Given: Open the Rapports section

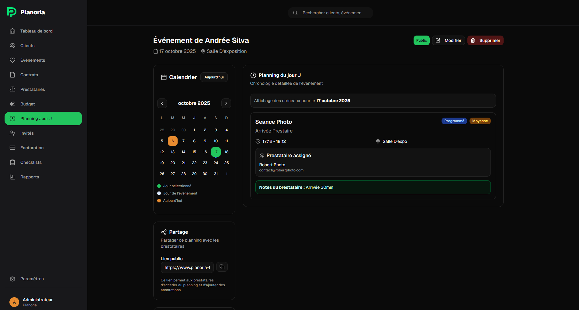Looking at the screenshot, I should pos(43,177).
